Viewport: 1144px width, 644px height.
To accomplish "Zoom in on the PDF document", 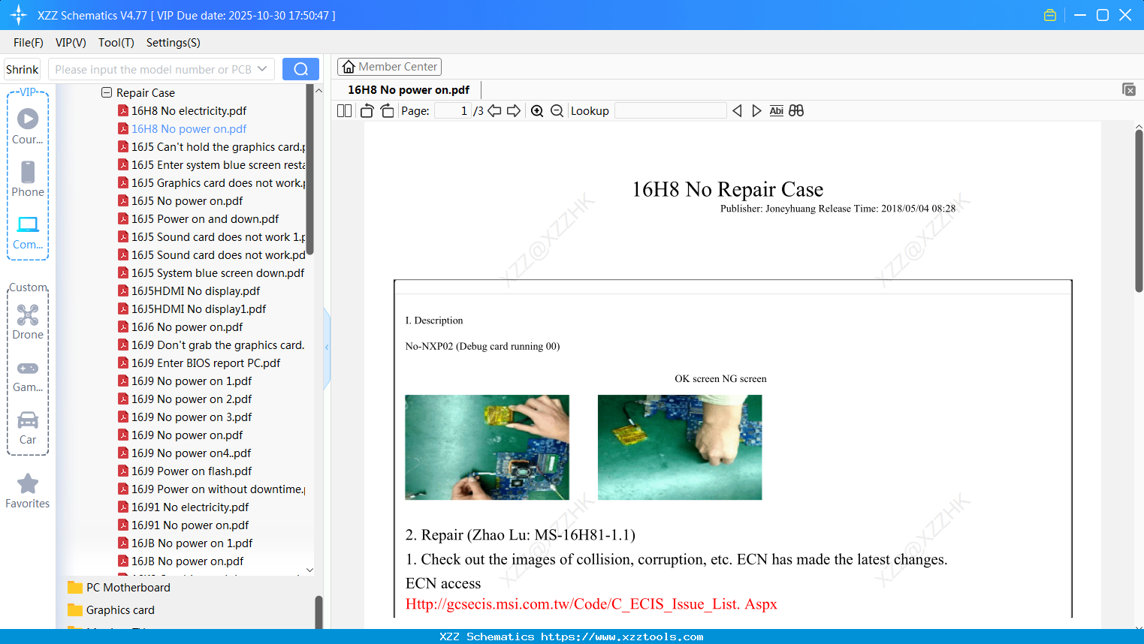I will 537,111.
